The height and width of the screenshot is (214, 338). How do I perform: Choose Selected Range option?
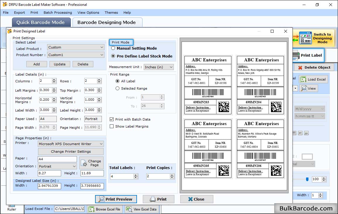(x=117, y=88)
